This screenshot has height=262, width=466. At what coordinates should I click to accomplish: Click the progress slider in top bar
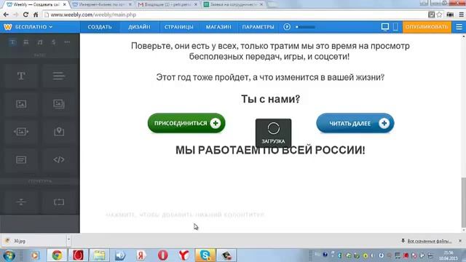(x=305, y=27)
